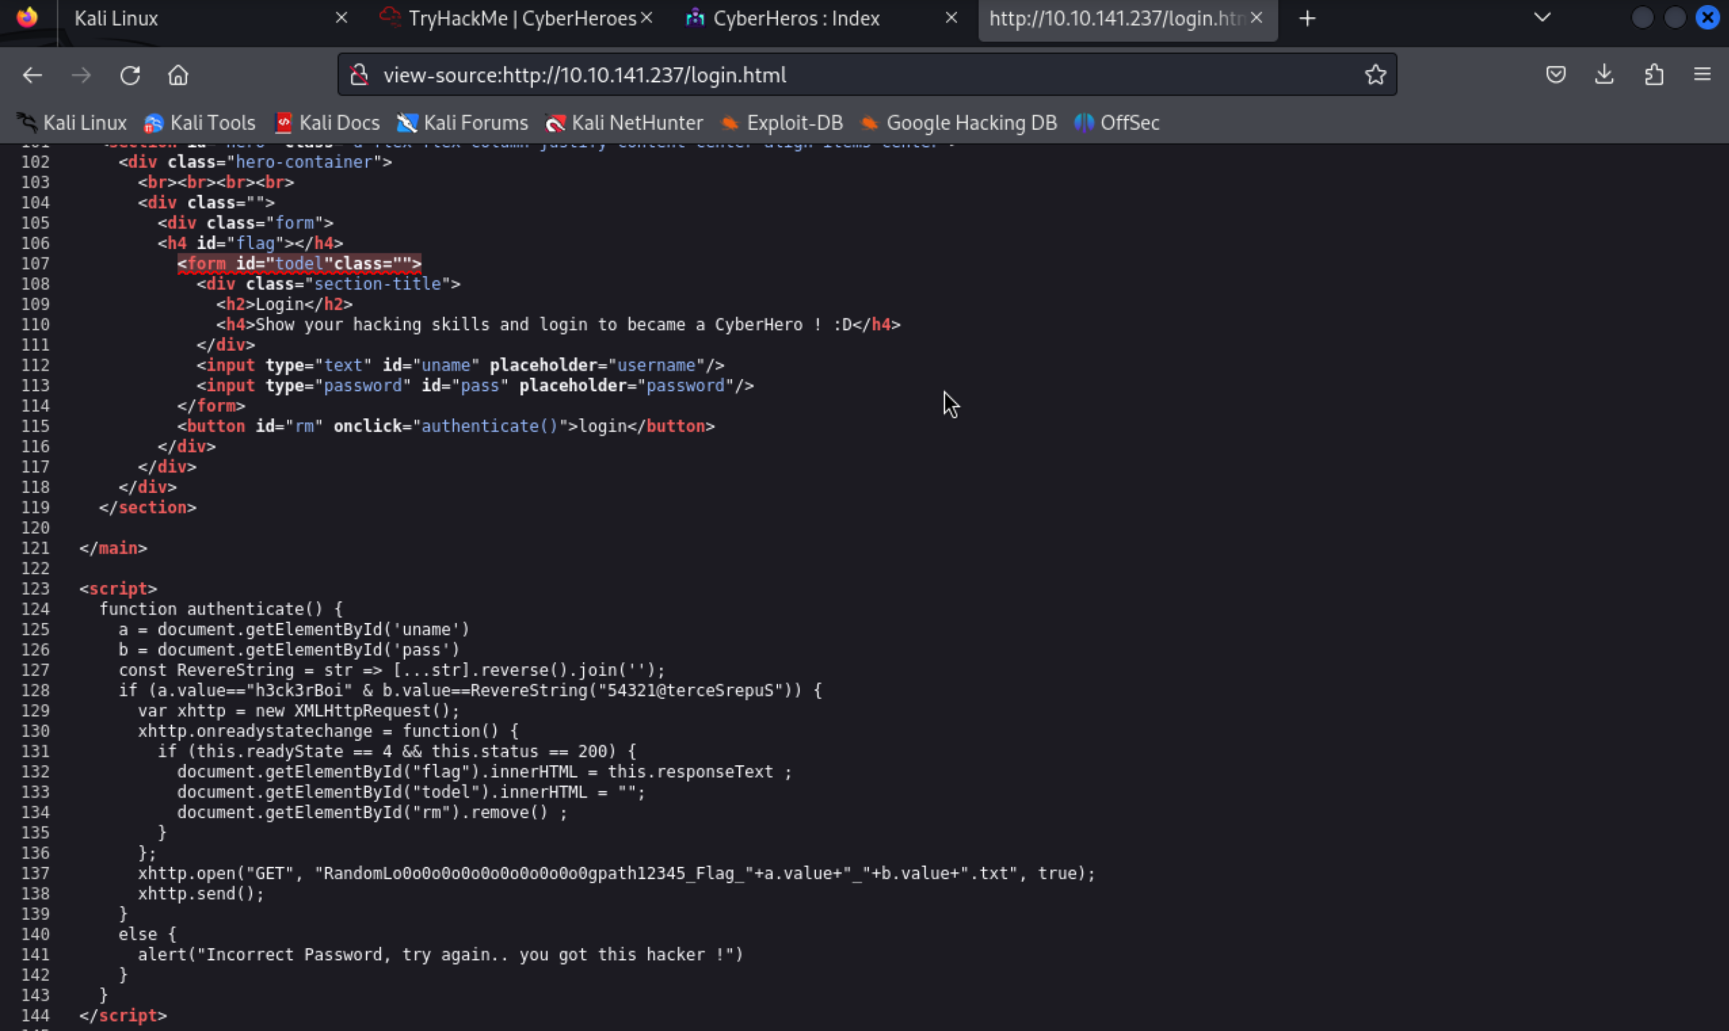The height and width of the screenshot is (1031, 1729).
Task: Open the Kali Forums bookmark
Action: (x=463, y=123)
